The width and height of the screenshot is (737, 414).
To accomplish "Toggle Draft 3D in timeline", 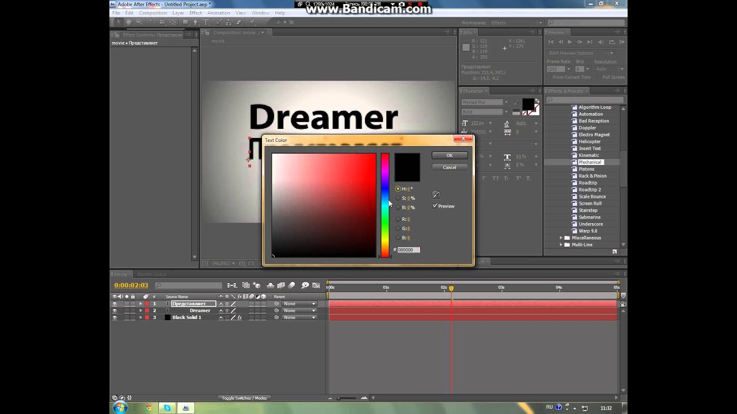I will click(256, 285).
